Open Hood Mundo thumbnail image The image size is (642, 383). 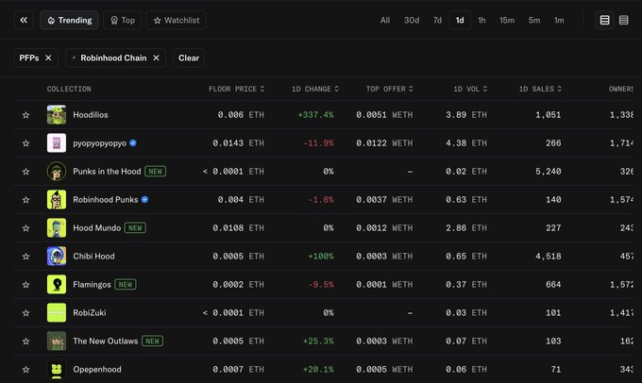pos(57,227)
